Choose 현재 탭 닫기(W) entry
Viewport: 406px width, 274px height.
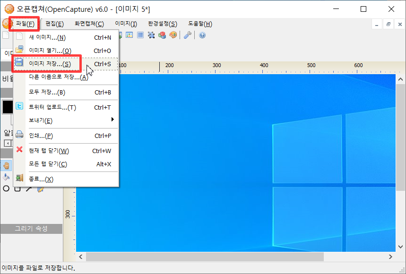(66, 151)
